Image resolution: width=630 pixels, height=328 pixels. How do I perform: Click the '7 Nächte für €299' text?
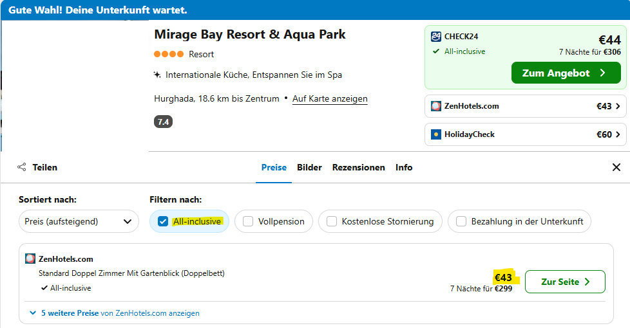point(481,289)
